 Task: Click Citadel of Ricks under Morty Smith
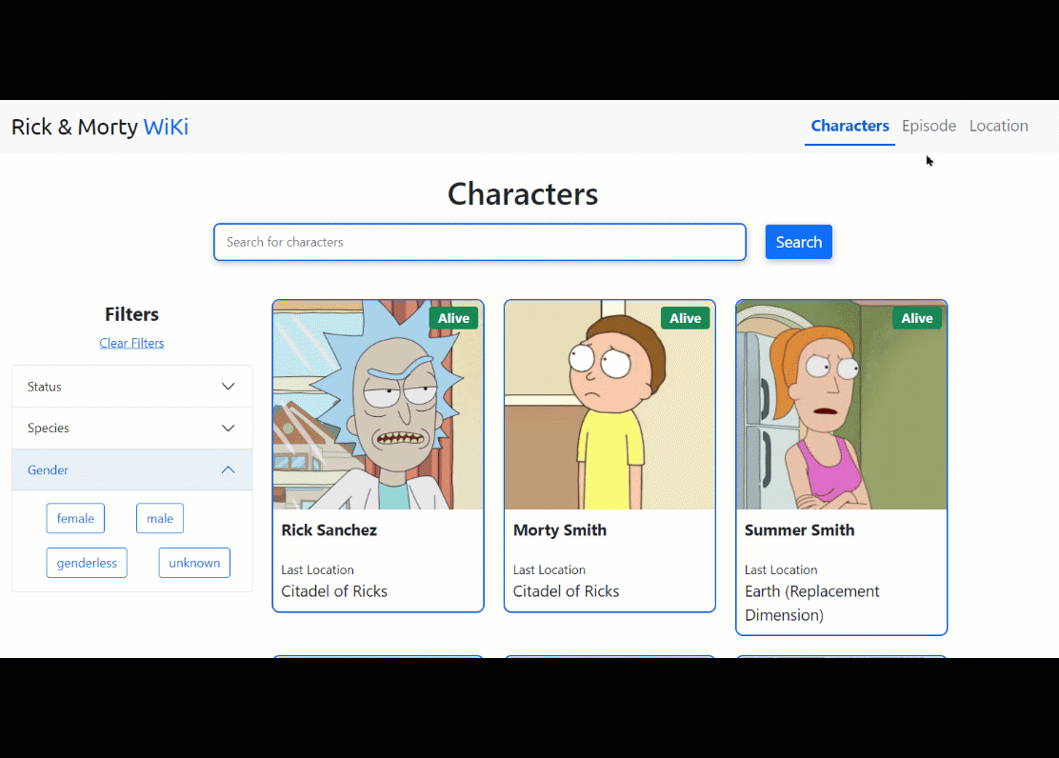pyautogui.click(x=566, y=591)
